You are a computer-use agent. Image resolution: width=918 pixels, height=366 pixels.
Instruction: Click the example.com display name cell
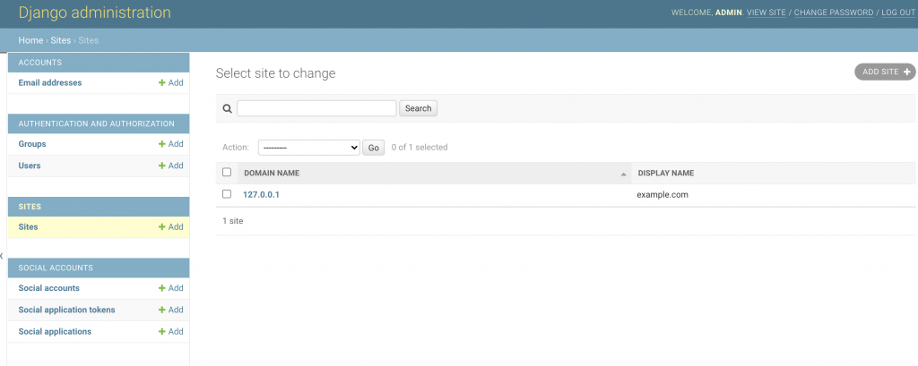click(663, 195)
